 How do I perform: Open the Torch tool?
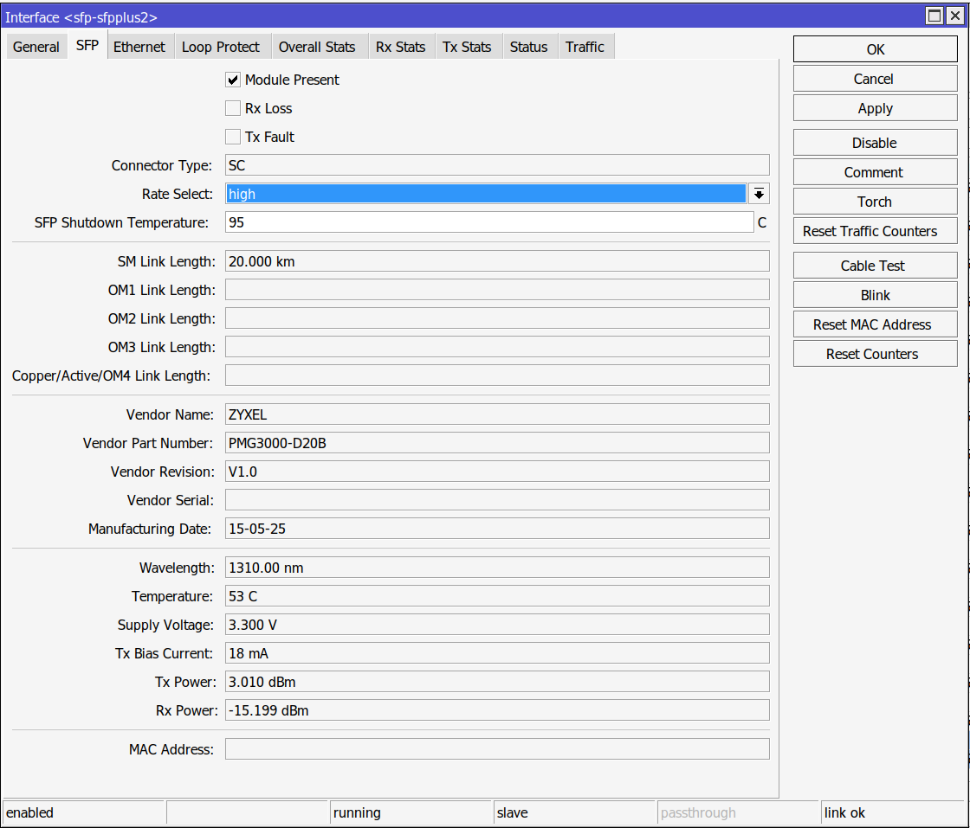875,201
